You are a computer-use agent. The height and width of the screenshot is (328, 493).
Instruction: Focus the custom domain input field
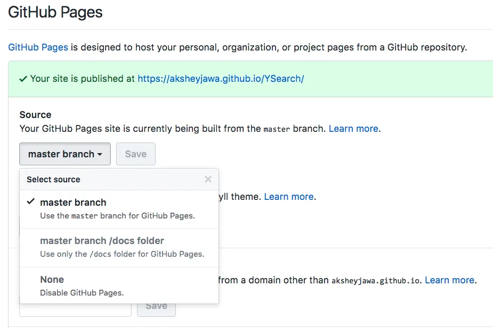coord(75,309)
